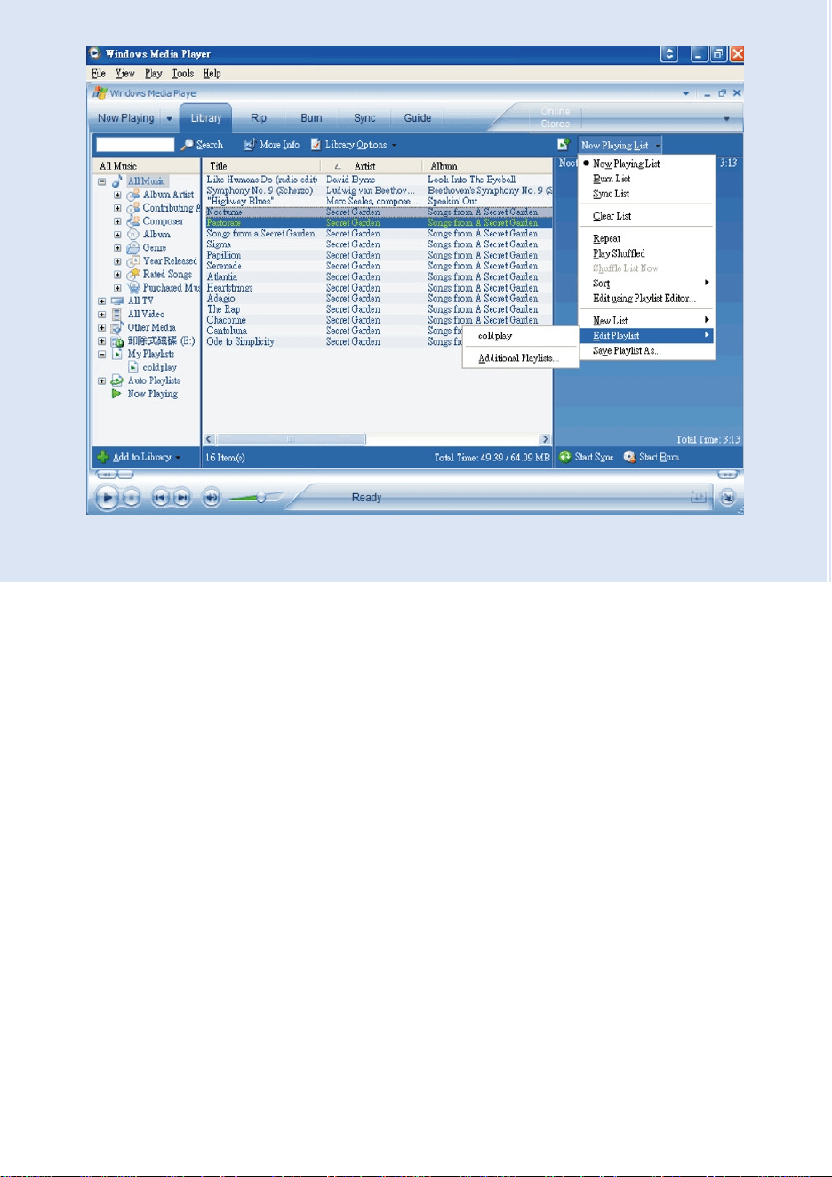The height and width of the screenshot is (1177, 832).
Task: Switch to the Rip tab
Action: tap(259, 118)
